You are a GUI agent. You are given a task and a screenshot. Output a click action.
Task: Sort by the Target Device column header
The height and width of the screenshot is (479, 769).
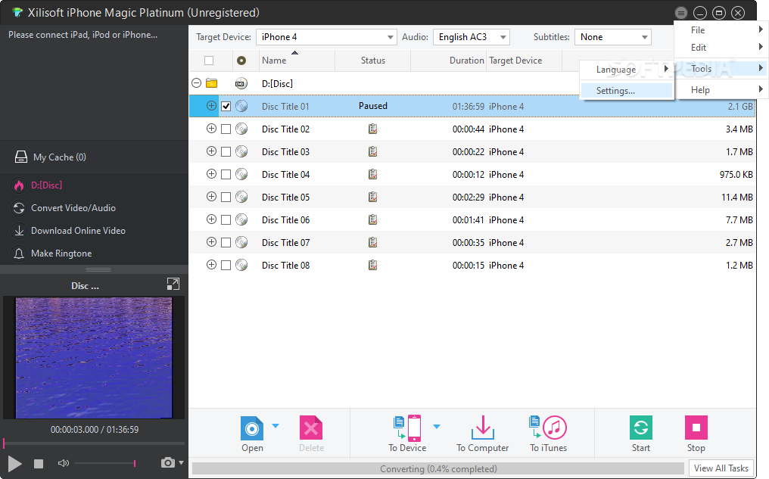(x=524, y=61)
